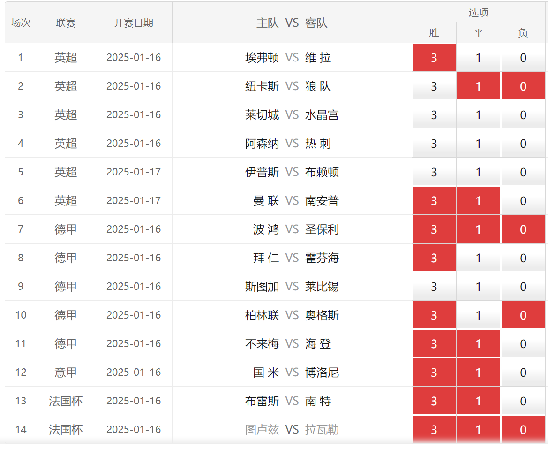Toggle off loss option 0 for 波鸿 vs 圣保利
The image size is (548, 449).
(x=523, y=229)
